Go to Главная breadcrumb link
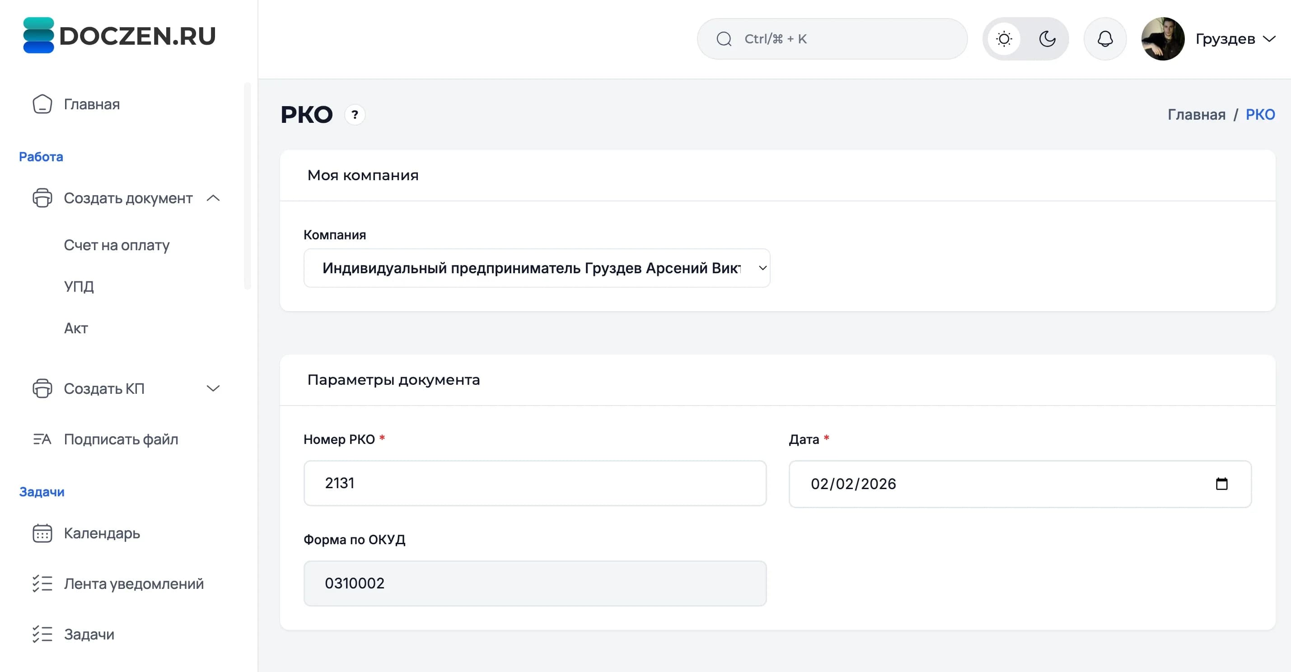The width and height of the screenshot is (1291, 672). coord(1196,115)
